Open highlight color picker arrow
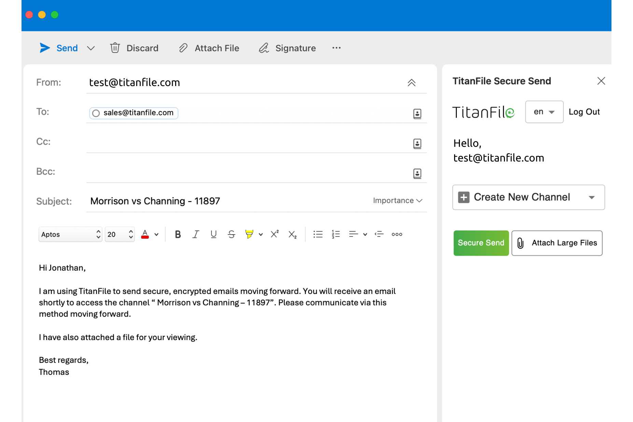 click(261, 235)
